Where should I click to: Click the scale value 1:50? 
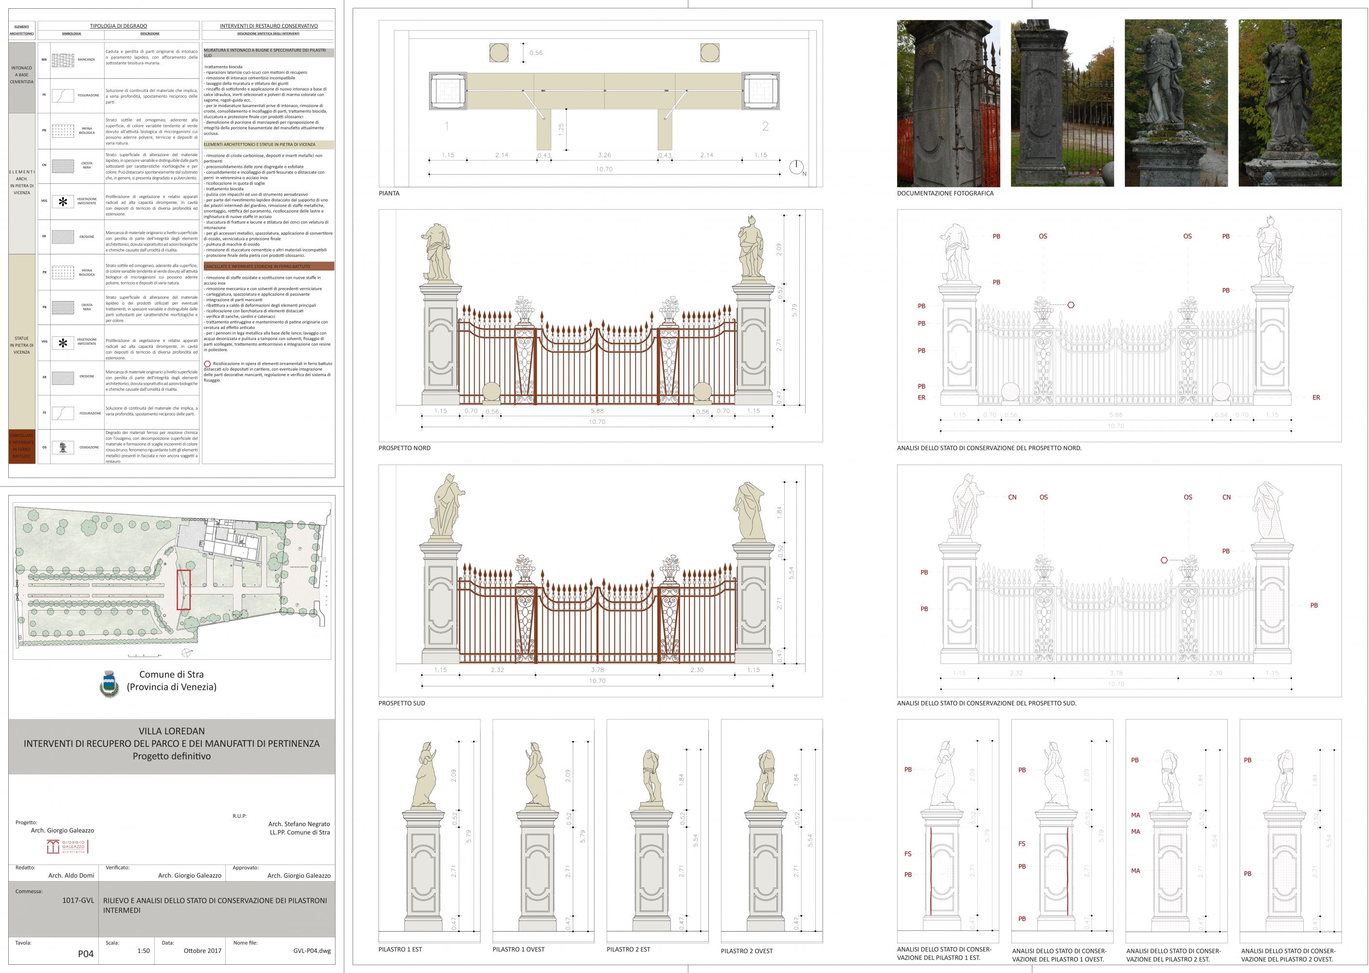(144, 951)
